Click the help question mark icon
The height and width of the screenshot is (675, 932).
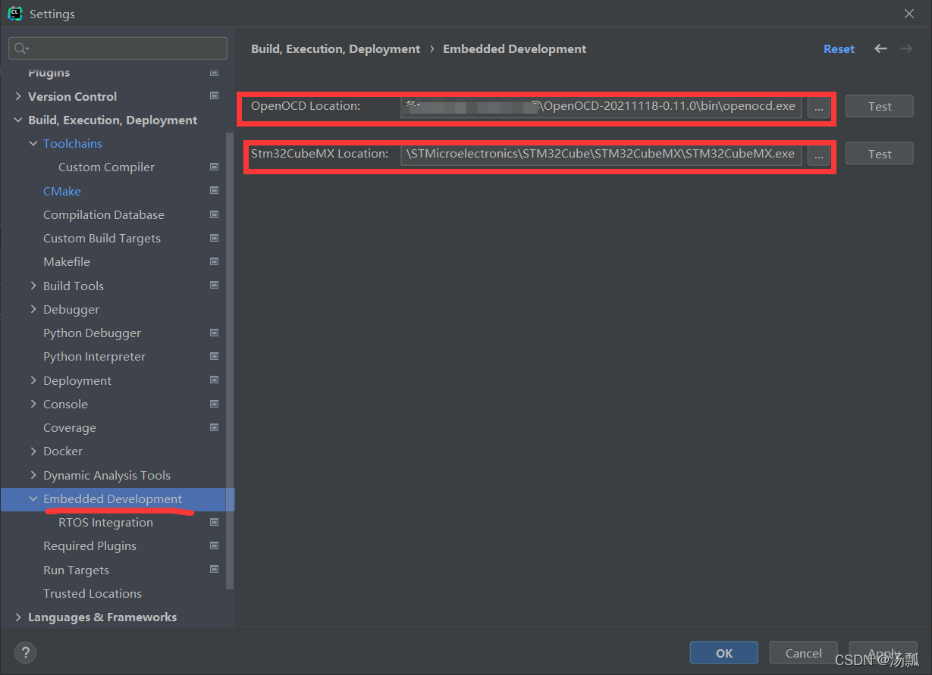pyautogui.click(x=25, y=652)
